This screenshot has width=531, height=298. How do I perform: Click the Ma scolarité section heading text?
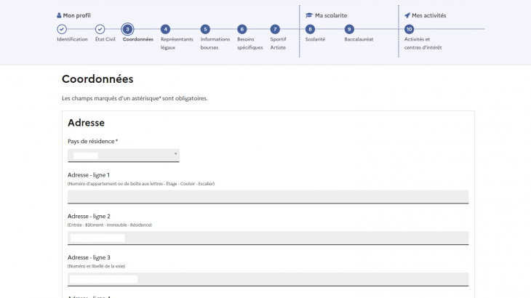pyautogui.click(x=331, y=15)
